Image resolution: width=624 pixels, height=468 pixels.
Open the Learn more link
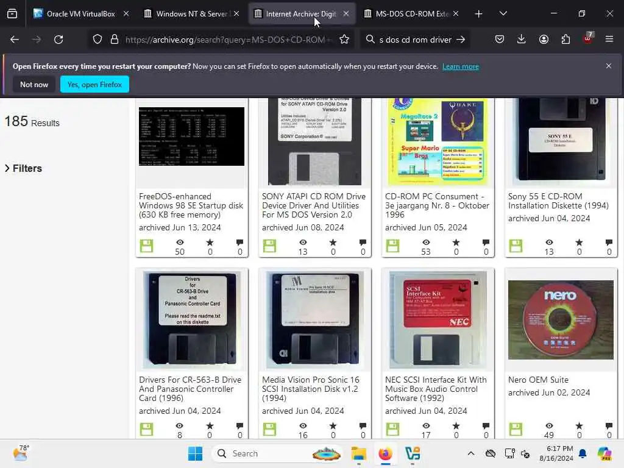click(x=461, y=66)
